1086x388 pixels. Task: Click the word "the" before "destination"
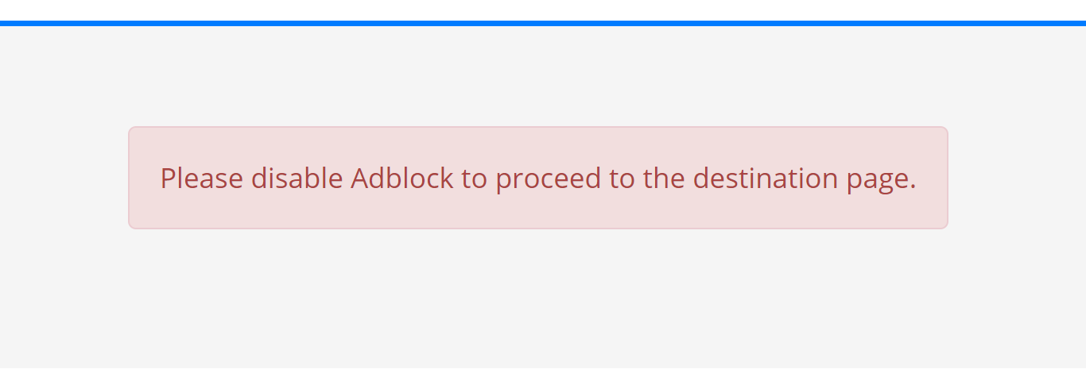point(660,178)
